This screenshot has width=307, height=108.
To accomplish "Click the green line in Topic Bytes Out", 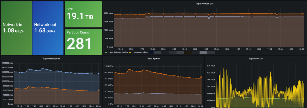I will pyautogui.click(x=260, y=98).
